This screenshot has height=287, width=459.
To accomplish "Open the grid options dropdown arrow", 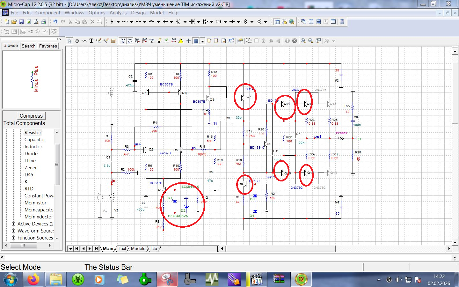I will 202,41.
